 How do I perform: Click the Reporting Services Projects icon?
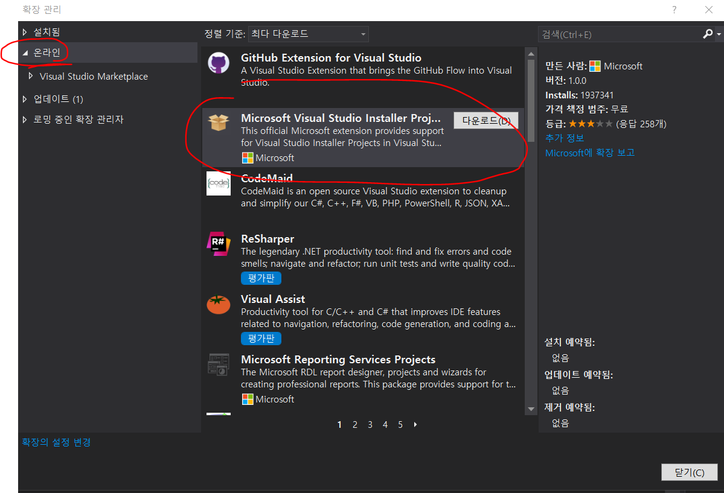point(219,364)
